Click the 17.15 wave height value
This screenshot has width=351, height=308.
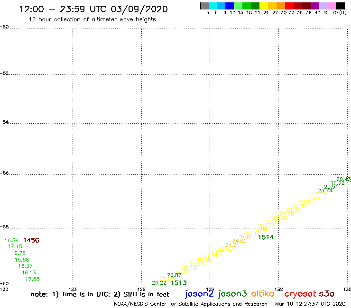tap(15, 247)
